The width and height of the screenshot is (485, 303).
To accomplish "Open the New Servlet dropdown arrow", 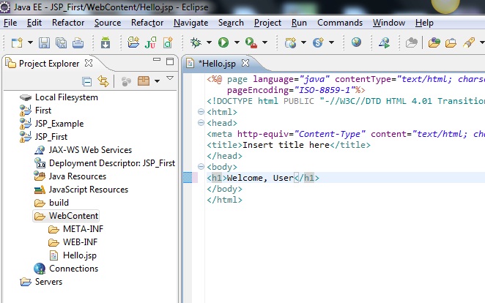I will [332, 42].
